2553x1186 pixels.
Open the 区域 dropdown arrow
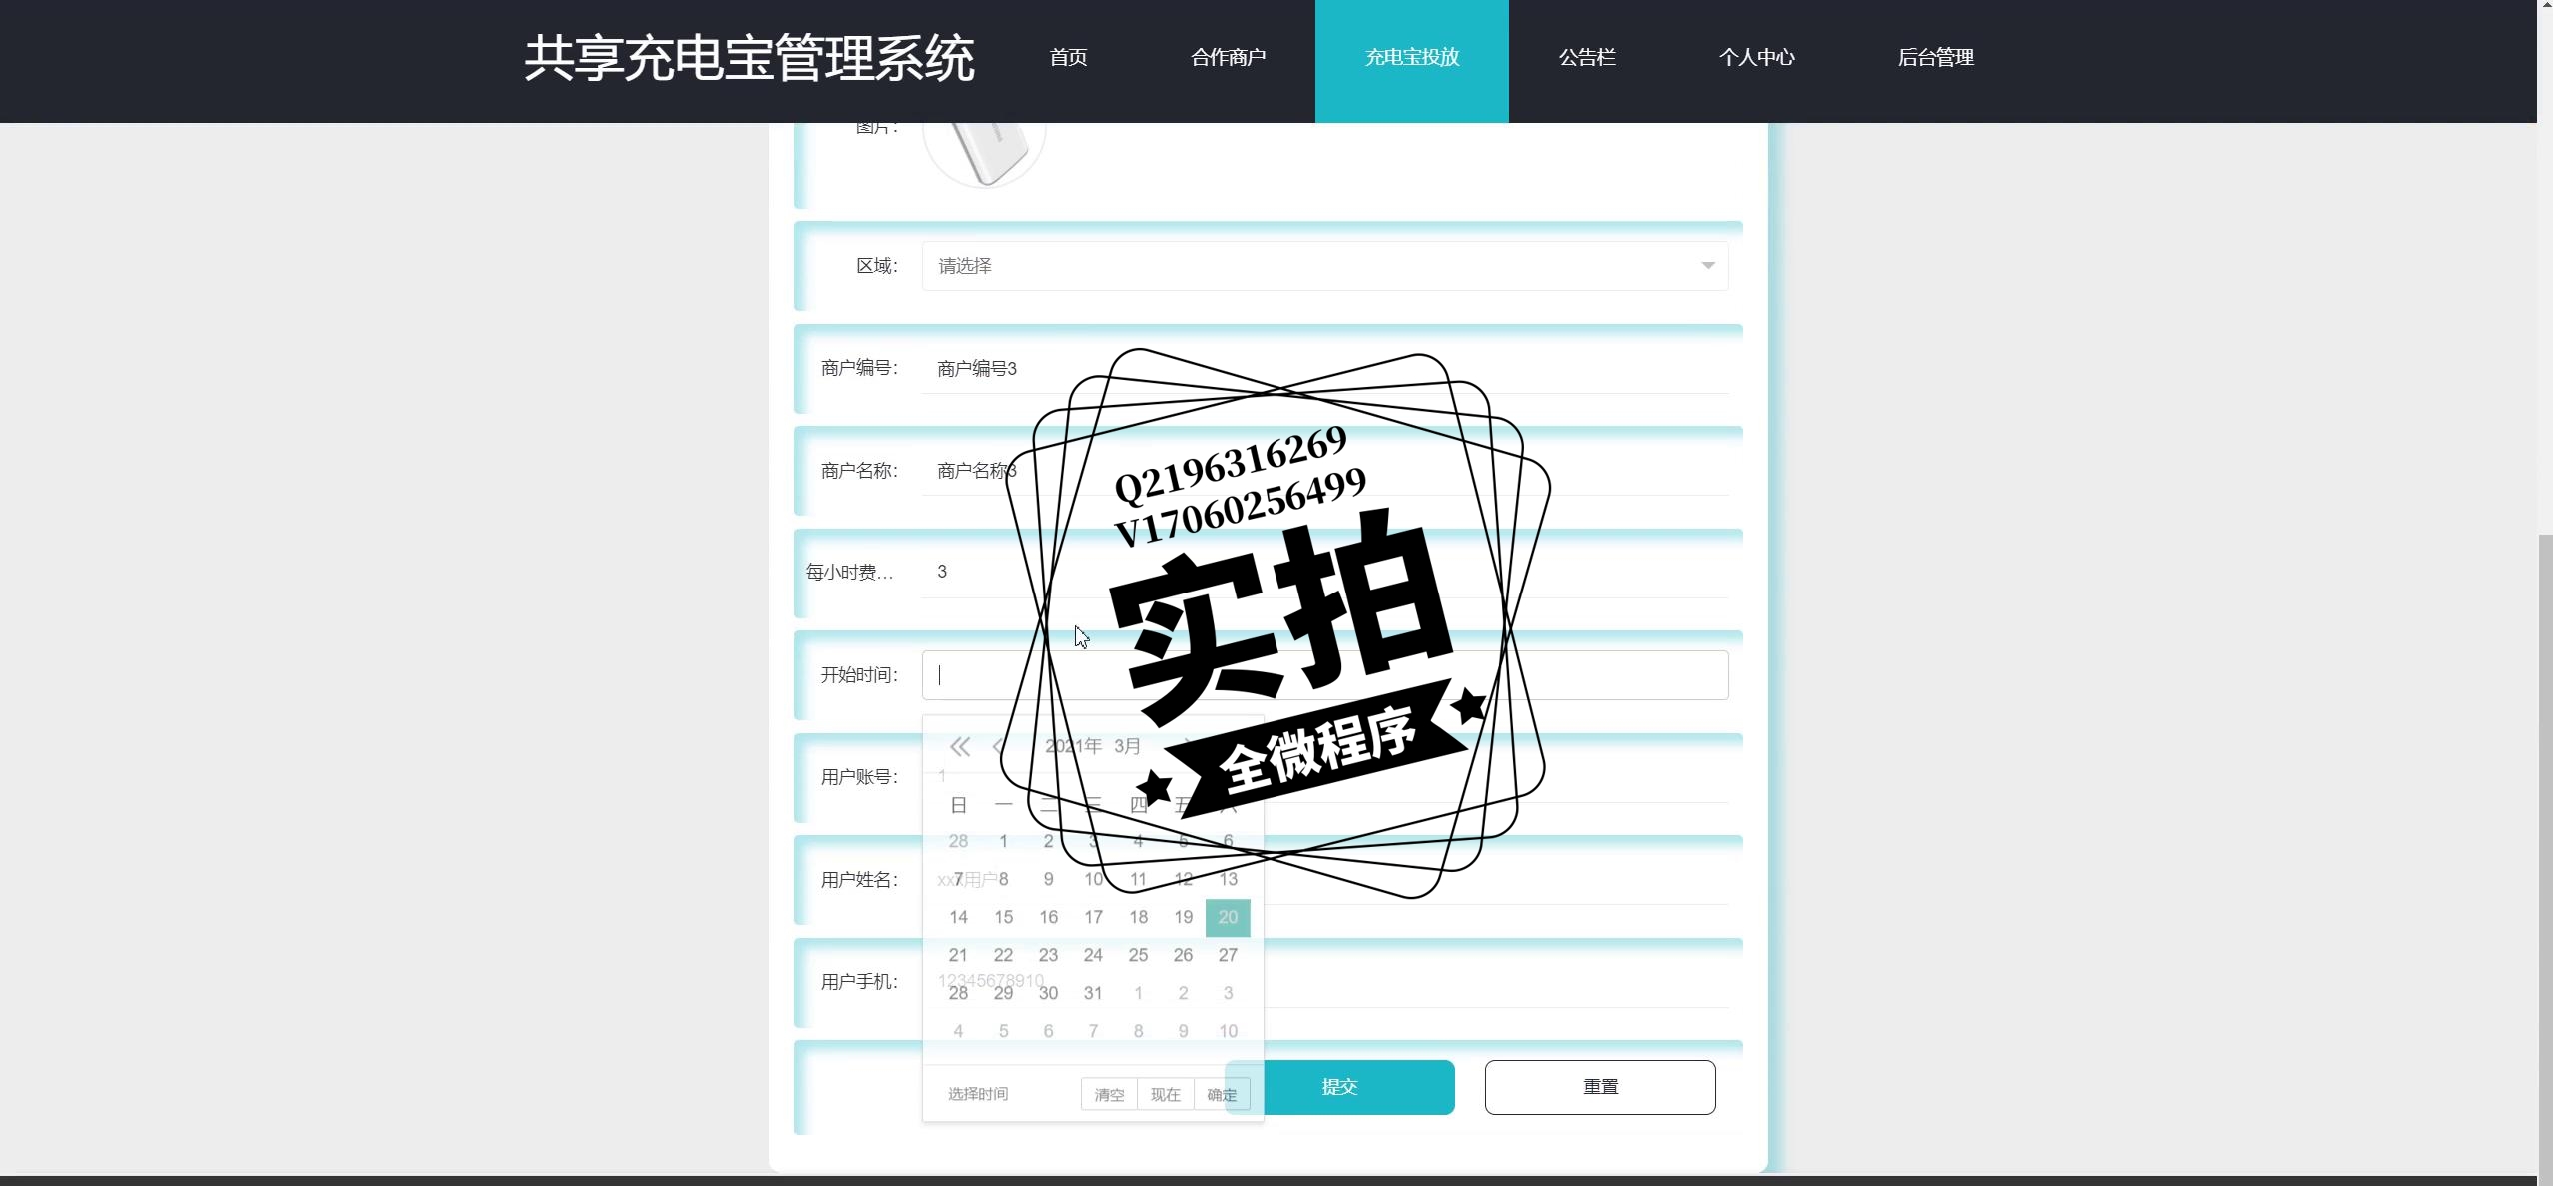click(x=1707, y=266)
